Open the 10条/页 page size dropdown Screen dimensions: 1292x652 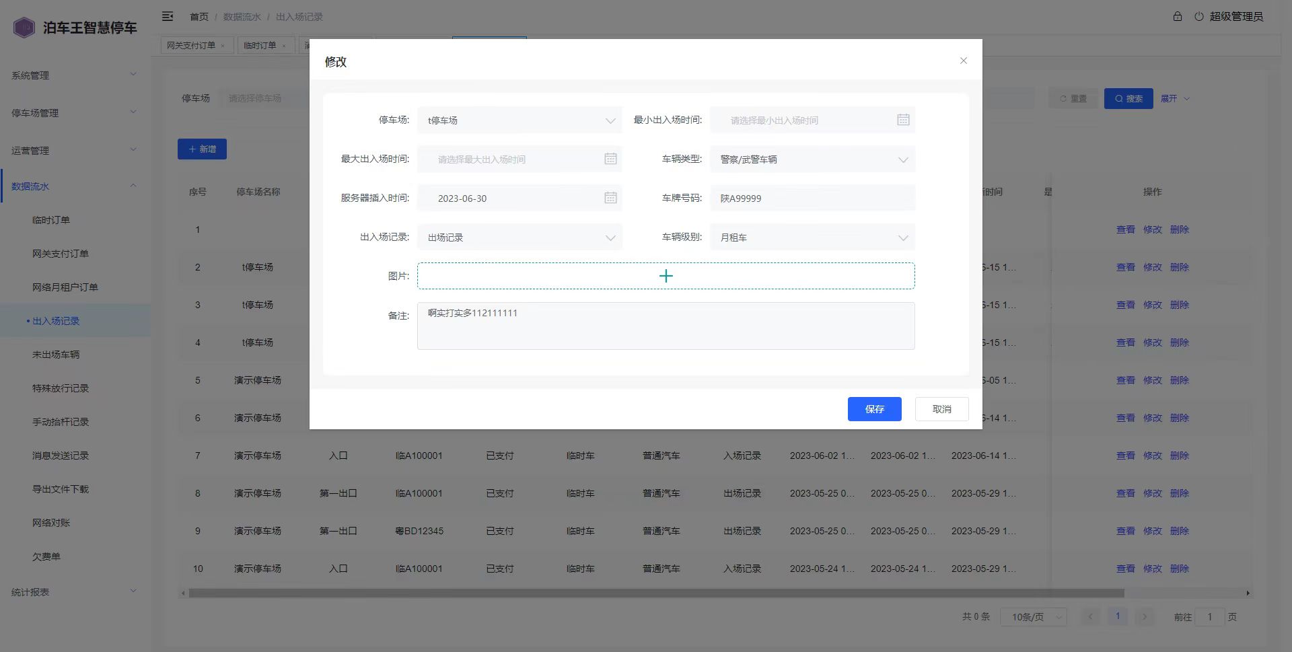[x=1033, y=617]
